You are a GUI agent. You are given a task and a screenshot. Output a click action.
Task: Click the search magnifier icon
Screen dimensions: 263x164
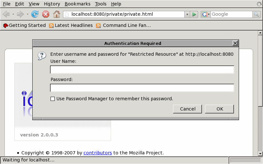coord(257,14)
